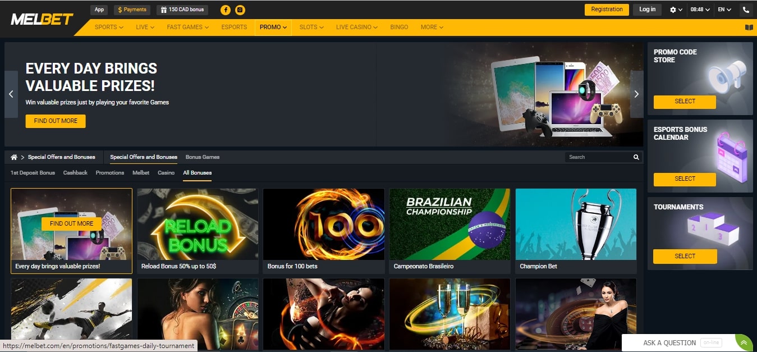The height and width of the screenshot is (352, 757).
Task: Open the EN language dropdown
Action: tap(724, 10)
